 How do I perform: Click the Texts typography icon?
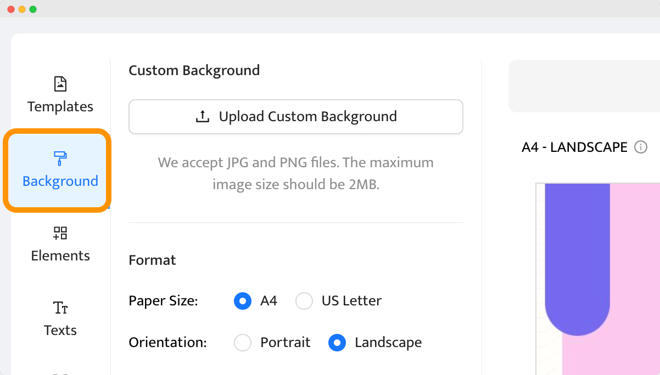(x=60, y=308)
